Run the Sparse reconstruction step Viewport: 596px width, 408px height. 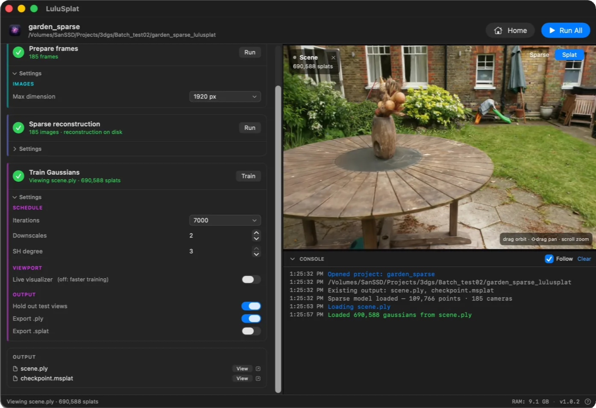[250, 128]
